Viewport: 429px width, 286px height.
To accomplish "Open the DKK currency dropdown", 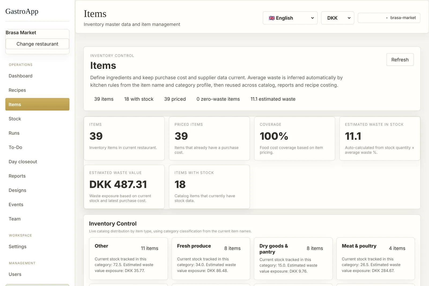I will (338, 18).
